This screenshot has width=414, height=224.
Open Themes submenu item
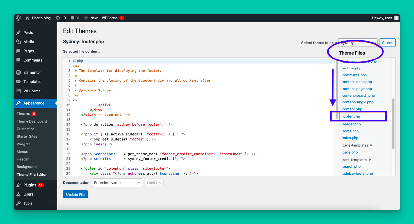click(x=23, y=113)
